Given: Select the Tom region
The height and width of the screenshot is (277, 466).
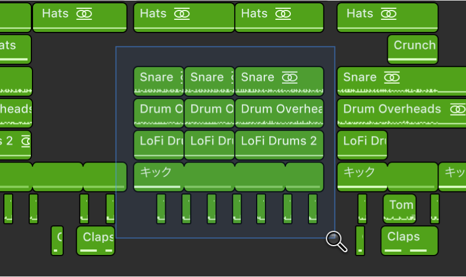Looking at the screenshot, I should (400, 207).
